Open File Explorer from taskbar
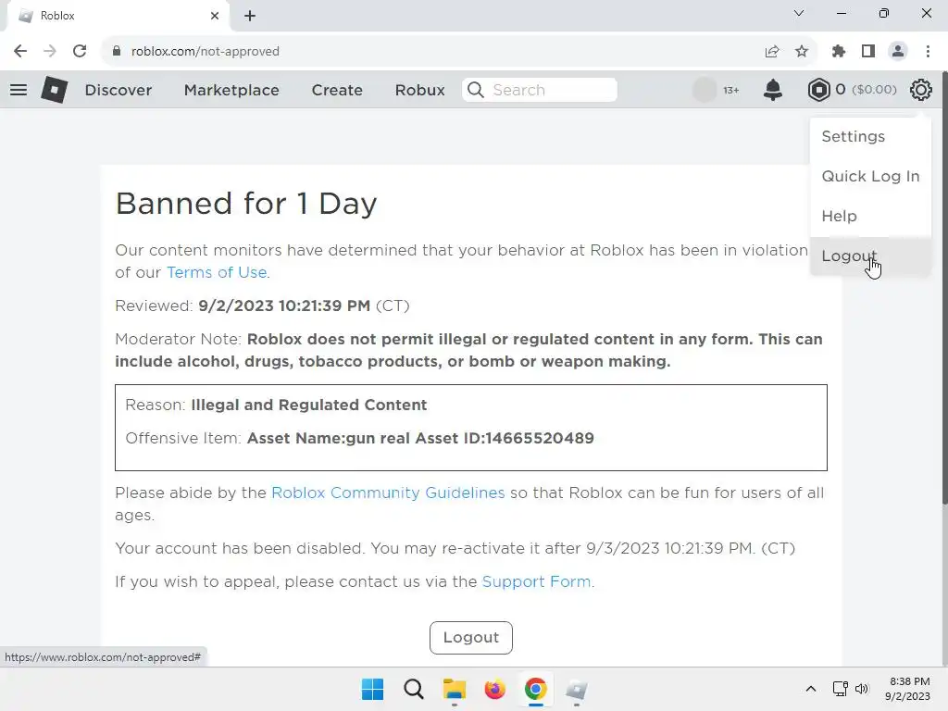 454,689
